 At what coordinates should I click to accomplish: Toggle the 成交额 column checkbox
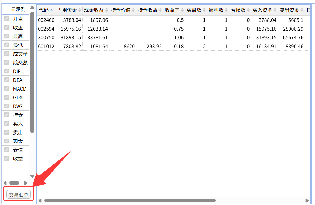pyautogui.click(x=6, y=62)
